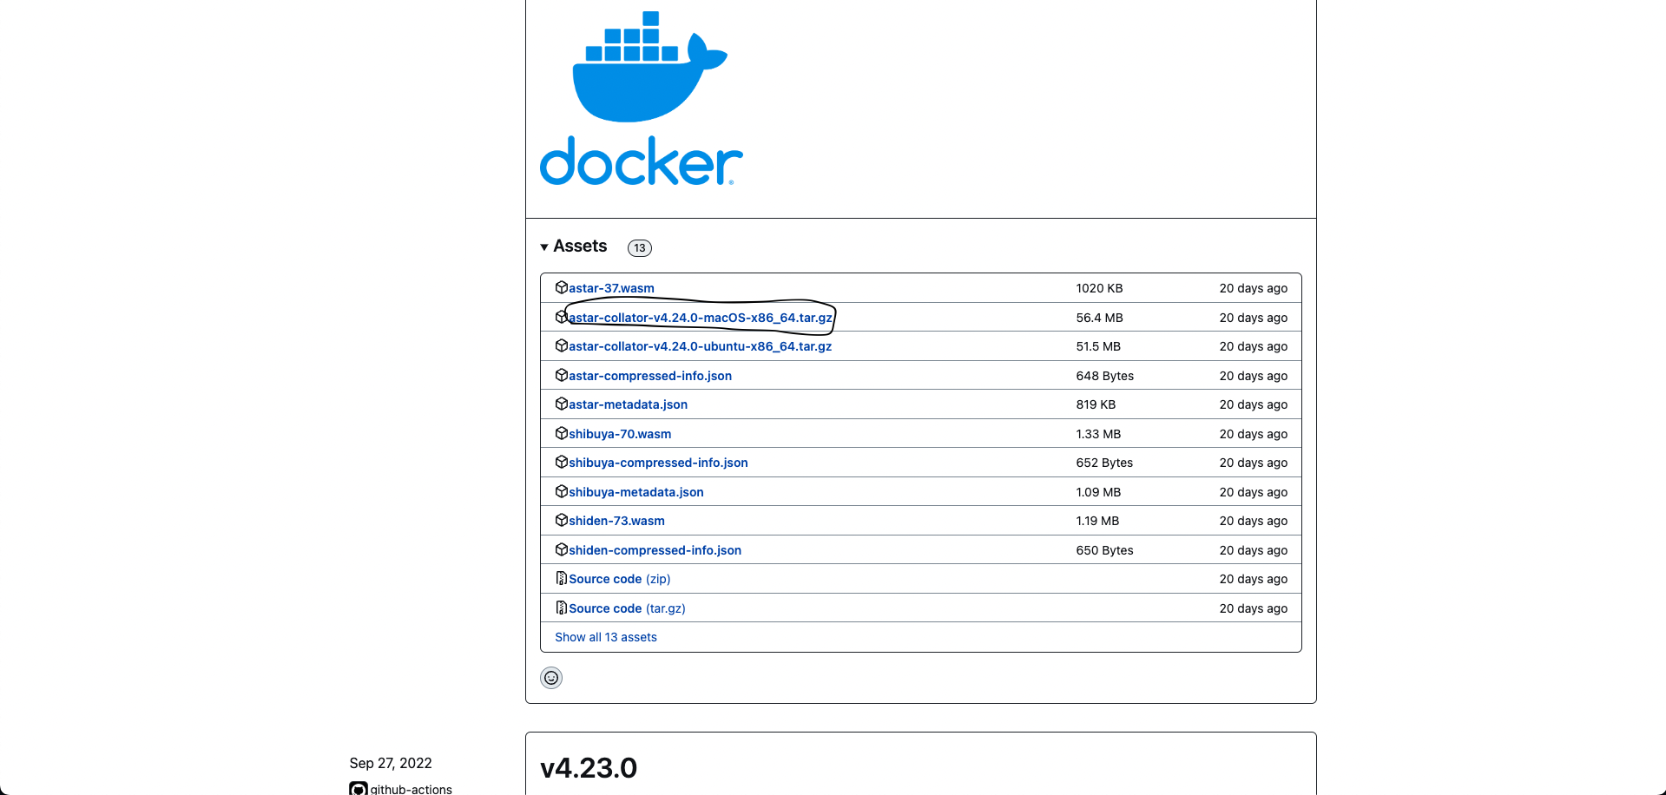The image size is (1666, 795).
Task: Download astar-collator macOS x86_64 tarball
Action: tap(701, 318)
